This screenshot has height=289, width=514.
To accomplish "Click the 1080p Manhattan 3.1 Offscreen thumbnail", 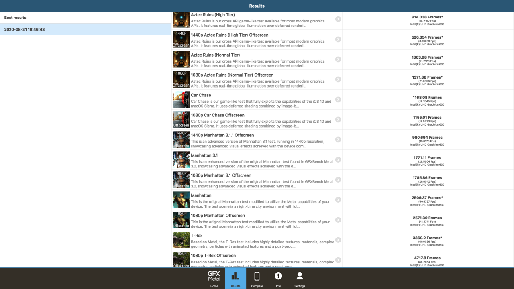I will 181,180.
